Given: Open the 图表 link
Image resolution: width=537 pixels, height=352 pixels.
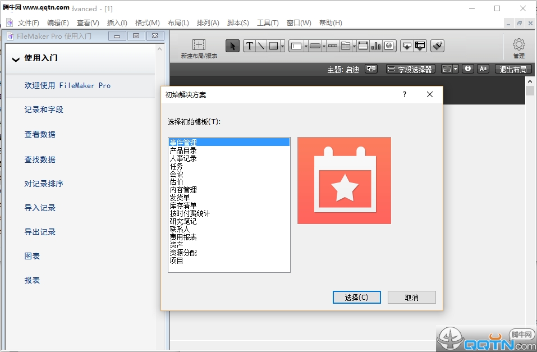Looking at the screenshot, I should [32, 256].
